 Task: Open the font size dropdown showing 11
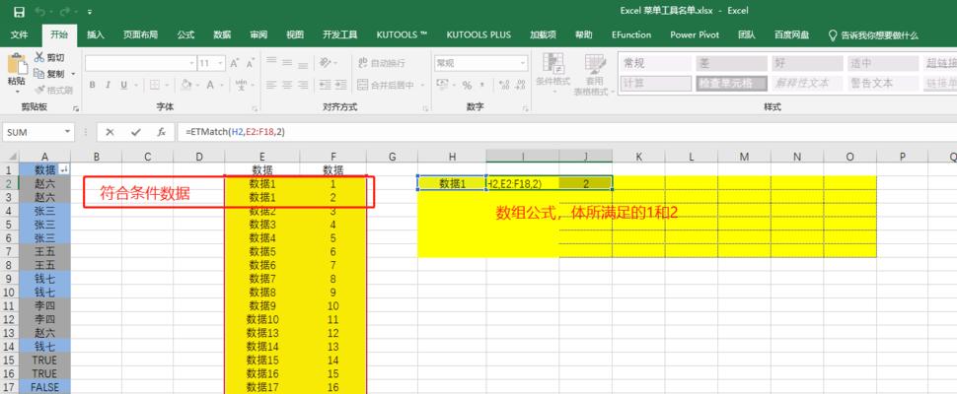pyautogui.click(x=222, y=63)
